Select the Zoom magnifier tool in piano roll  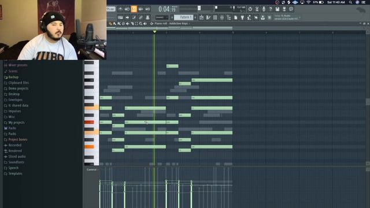(x=141, y=24)
